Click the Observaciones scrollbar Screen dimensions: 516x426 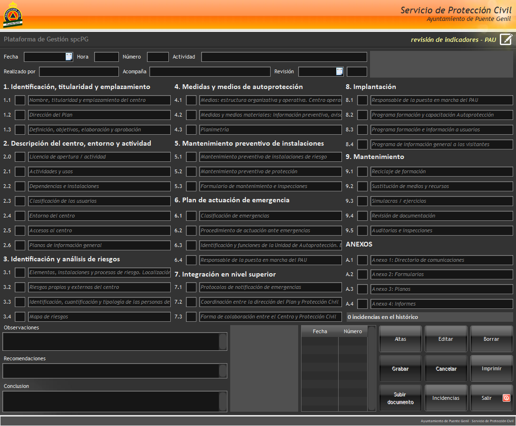[x=223, y=342]
